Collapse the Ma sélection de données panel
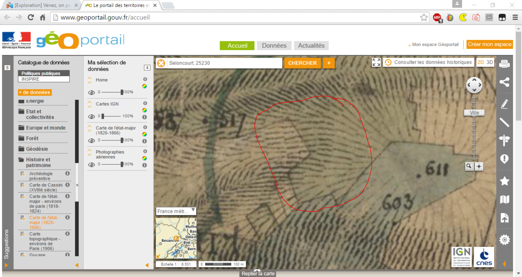522x277 pixels. (x=147, y=265)
